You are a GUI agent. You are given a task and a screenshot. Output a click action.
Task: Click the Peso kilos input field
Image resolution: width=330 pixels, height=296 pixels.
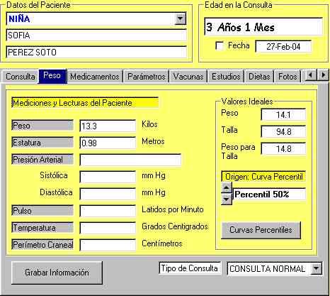coord(108,126)
